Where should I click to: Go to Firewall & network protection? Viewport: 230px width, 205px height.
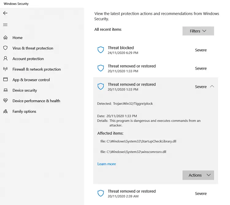[x=36, y=69]
